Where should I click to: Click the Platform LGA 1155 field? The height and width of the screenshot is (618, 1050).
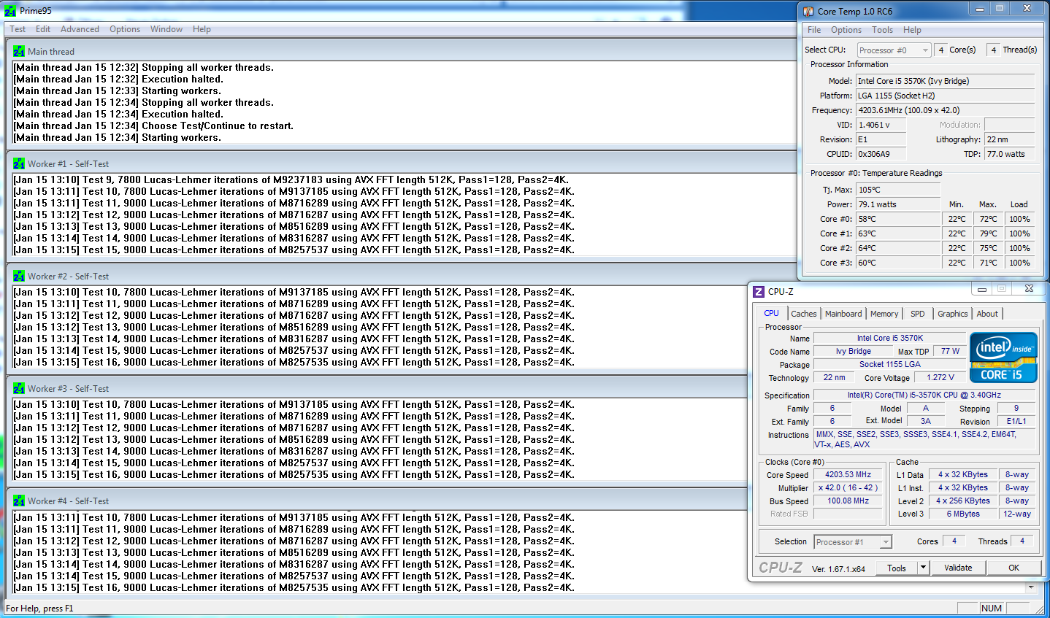click(x=946, y=96)
